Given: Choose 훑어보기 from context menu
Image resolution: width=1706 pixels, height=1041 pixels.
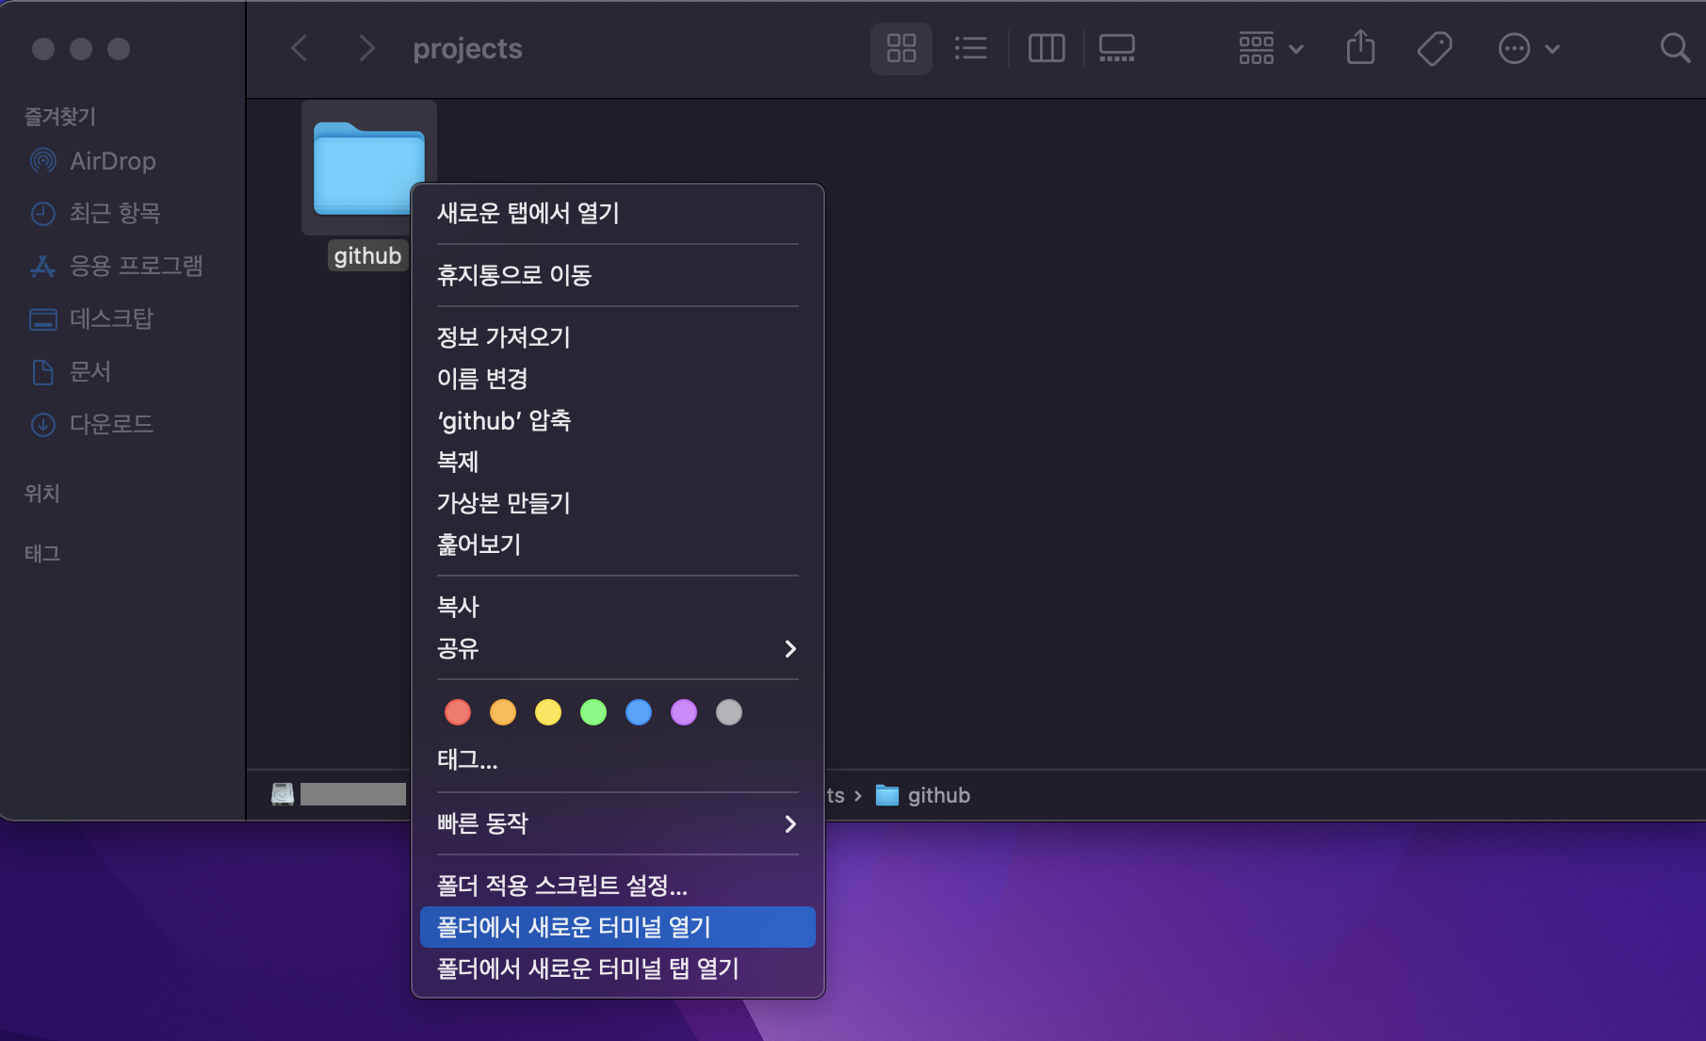Looking at the screenshot, I should 618,545.
